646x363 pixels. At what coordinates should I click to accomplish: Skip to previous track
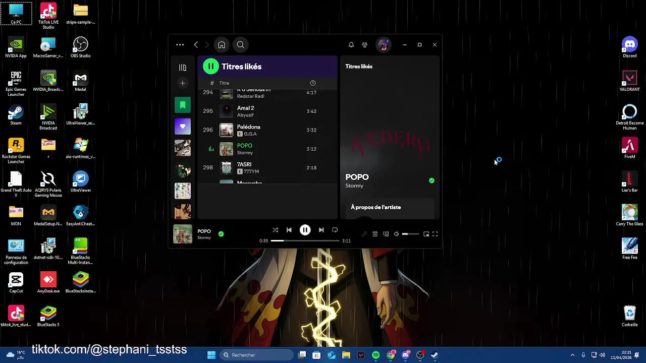pyautogui.click(x=289, y=230)
